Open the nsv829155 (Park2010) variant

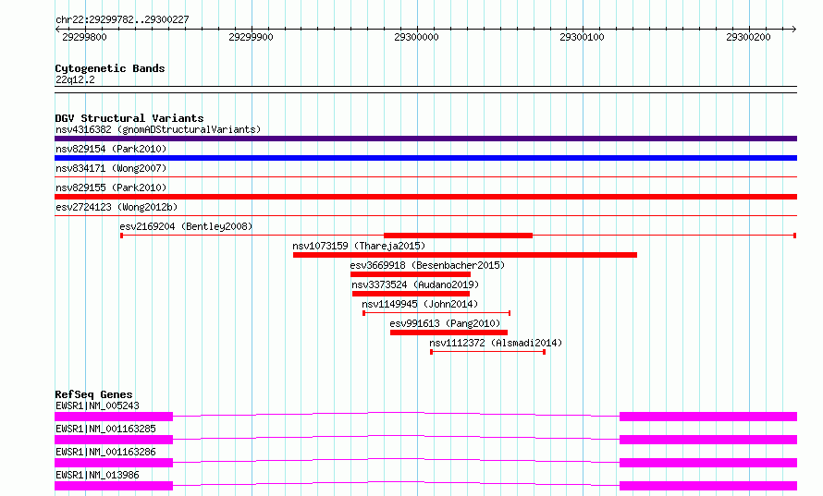click(x=425, y=197)
